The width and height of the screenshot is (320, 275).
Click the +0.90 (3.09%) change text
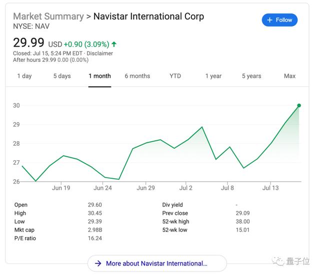(86, 44)
